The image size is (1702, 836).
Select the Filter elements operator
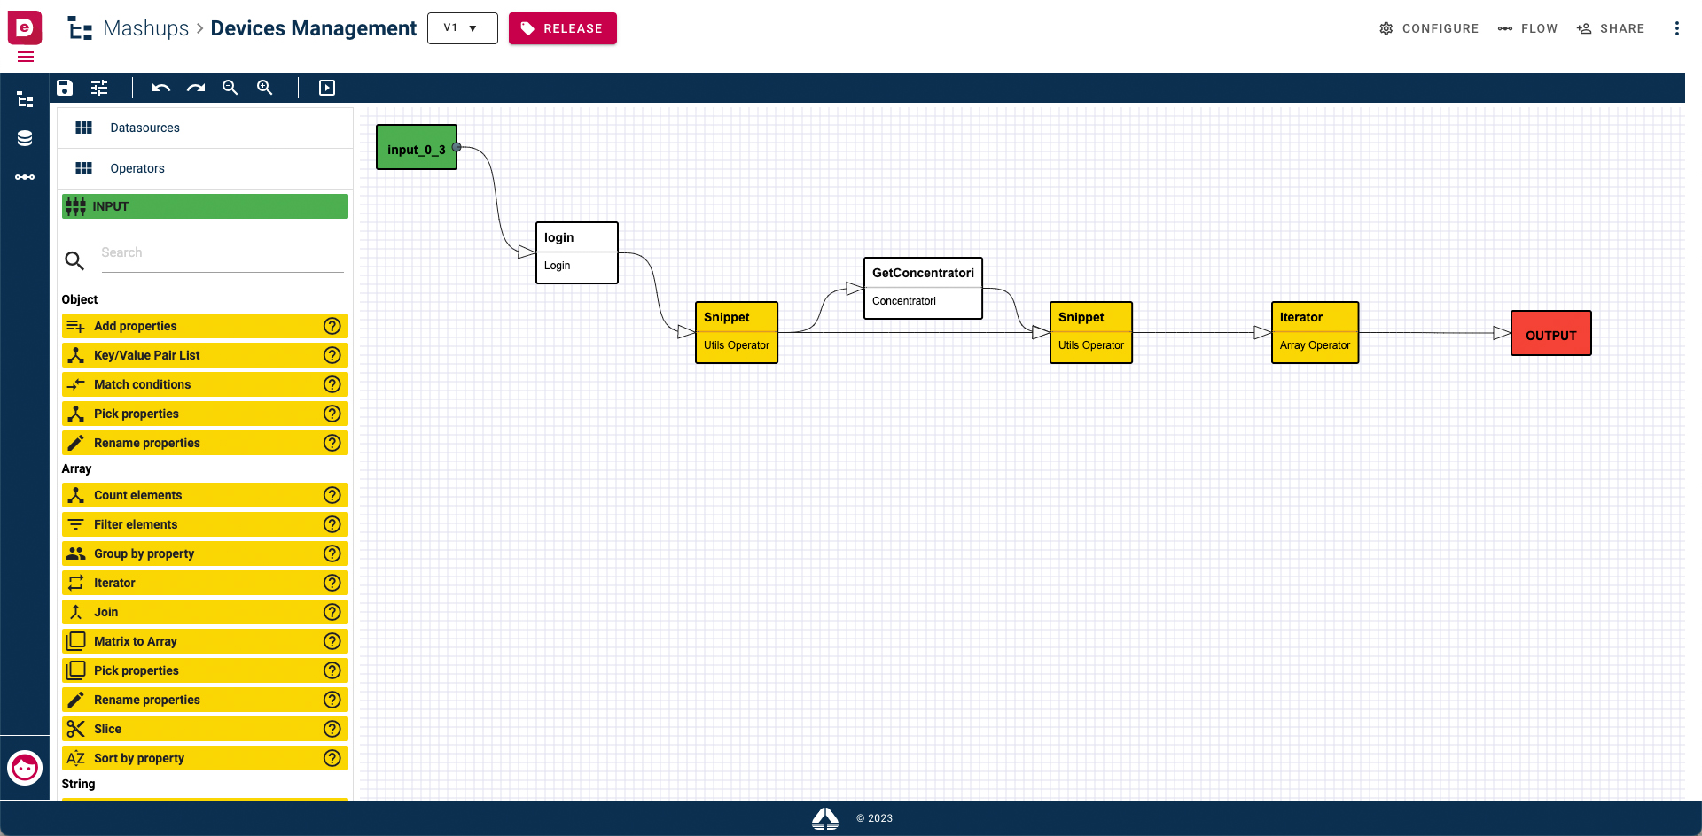(x=206, y=524)
